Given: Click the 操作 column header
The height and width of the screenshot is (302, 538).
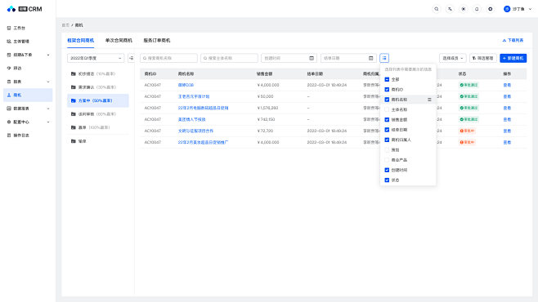Looking at the screenshot, I should pyautogui.click(x=507, y=74).
